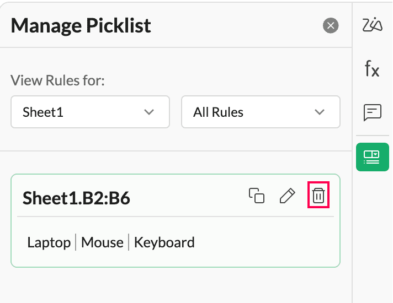Click the chevron arrow beside Sheet1
The image size is (393, 303).
pos(148,112)
